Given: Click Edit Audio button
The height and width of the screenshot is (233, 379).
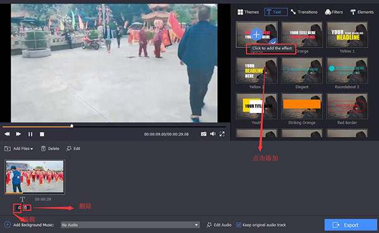Looking at the screenshot, I should (x=219, y=225).
